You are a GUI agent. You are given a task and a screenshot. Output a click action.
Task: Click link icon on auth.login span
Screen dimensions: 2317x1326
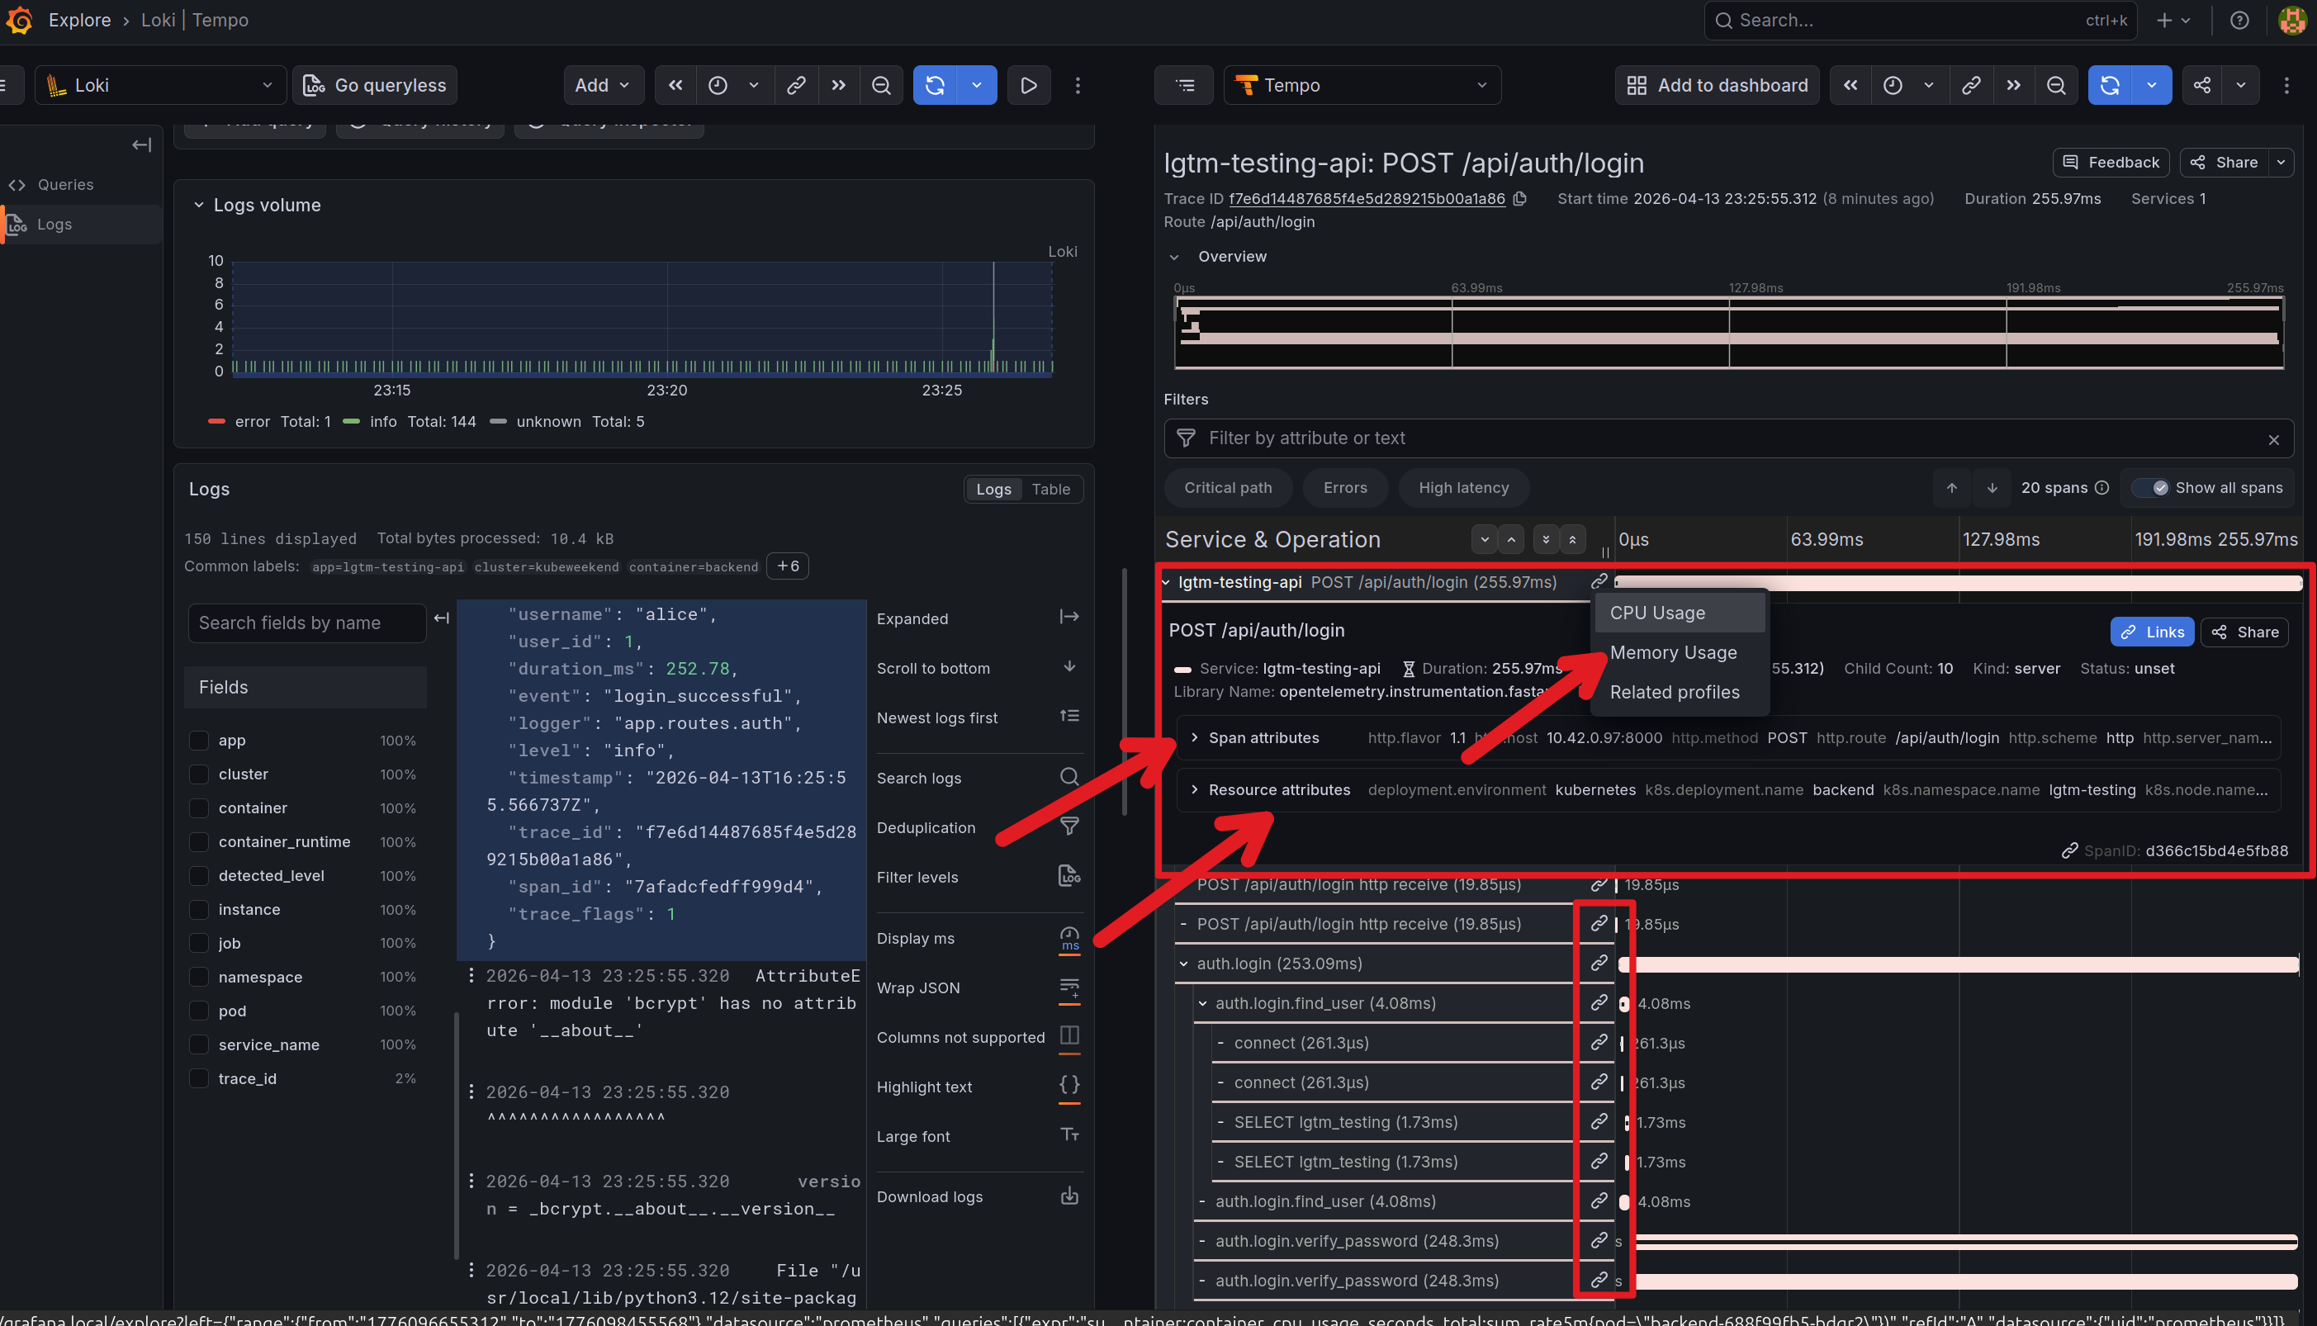coord(1599,963)
